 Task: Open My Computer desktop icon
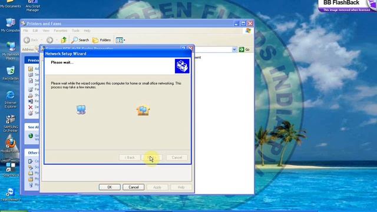point(11,25)
